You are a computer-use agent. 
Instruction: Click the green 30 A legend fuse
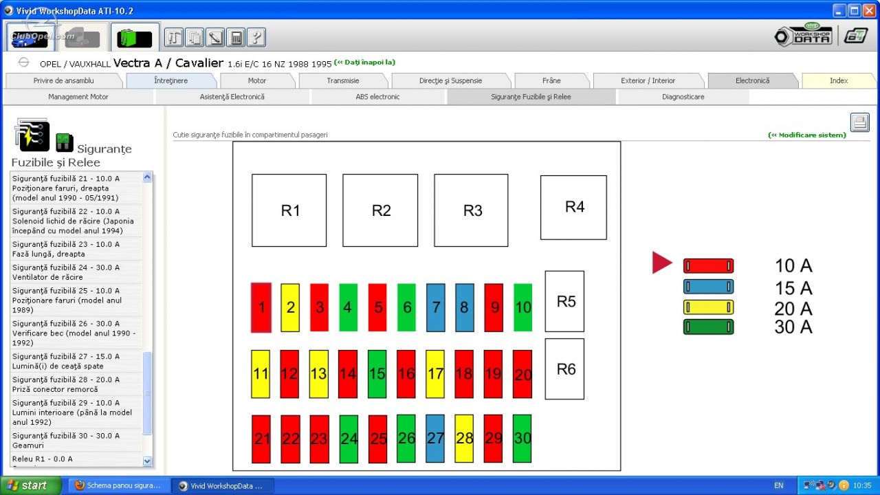pyautogui.click(x=708, y=327)
